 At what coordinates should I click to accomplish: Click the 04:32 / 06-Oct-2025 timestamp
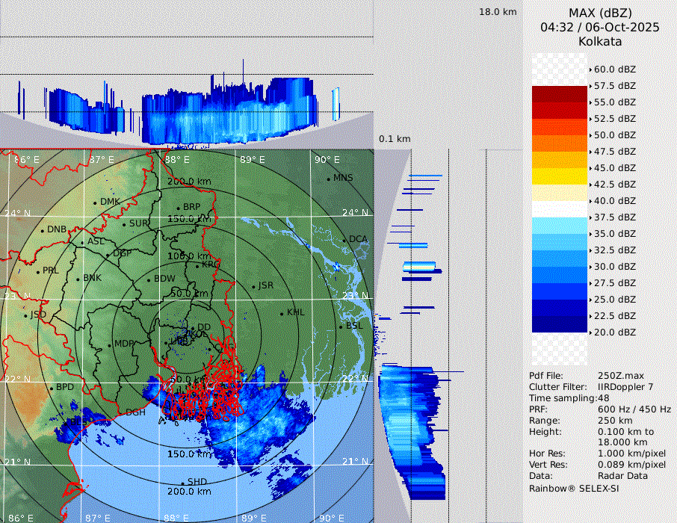pyautogui.click(x=600, y=27)
